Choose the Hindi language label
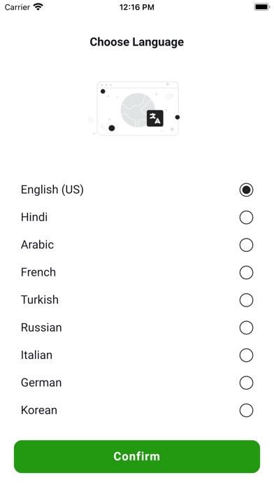The image size is (274, 487). click(34, 217)
